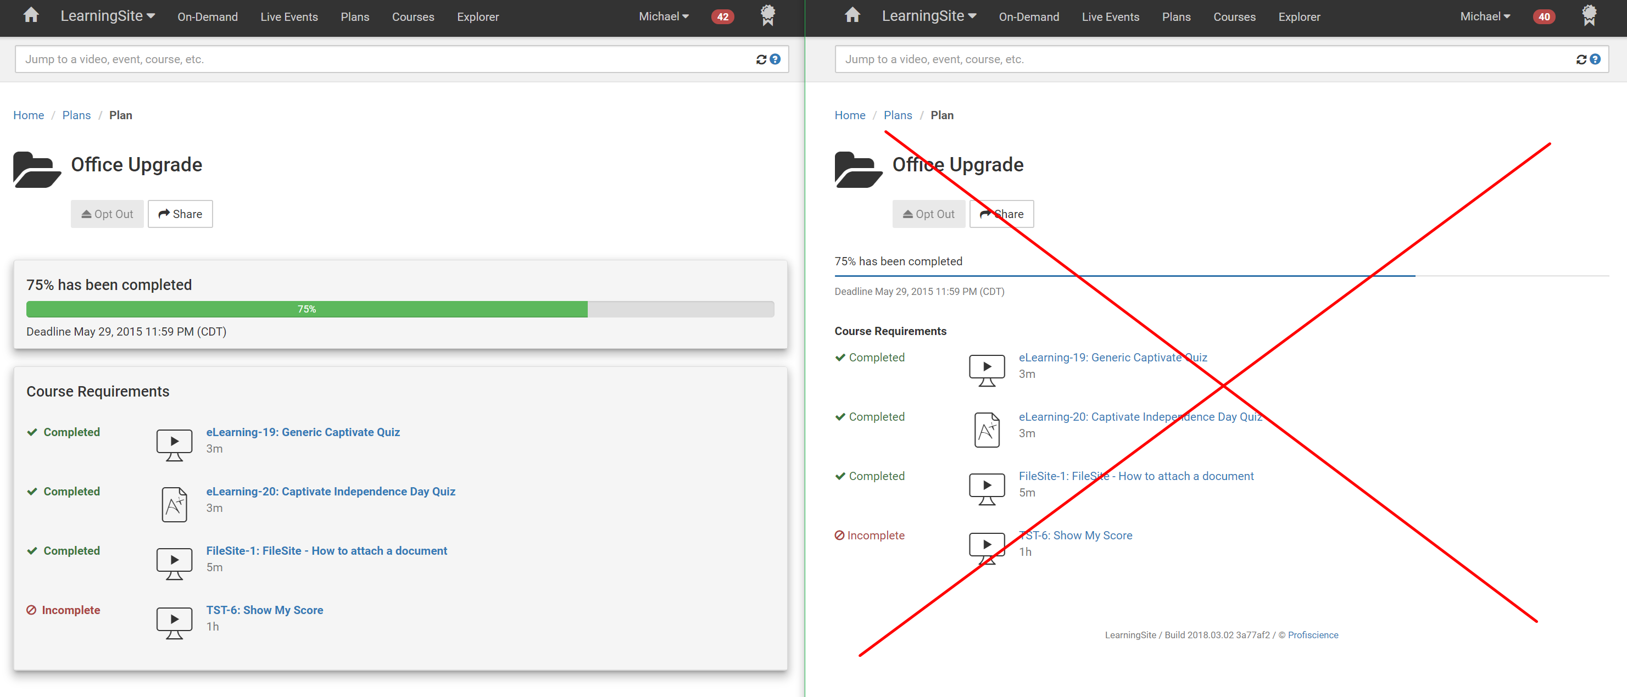Open Explorer in the right navbar
The width and height of the screenshot is (1627, 697).
(x=1299, y=17)
